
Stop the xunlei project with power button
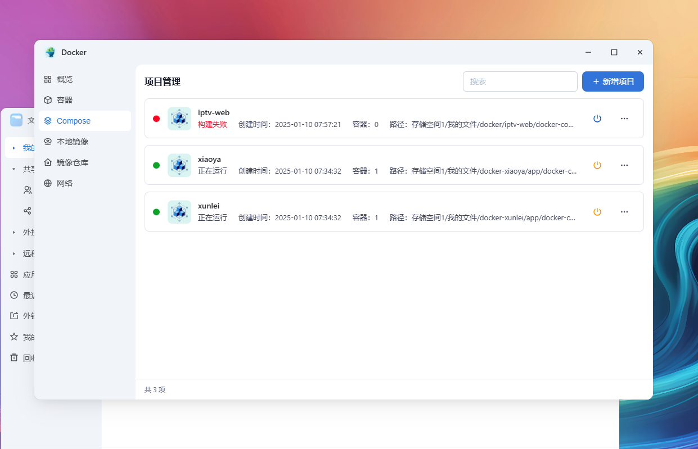click(x=597, y=212)
